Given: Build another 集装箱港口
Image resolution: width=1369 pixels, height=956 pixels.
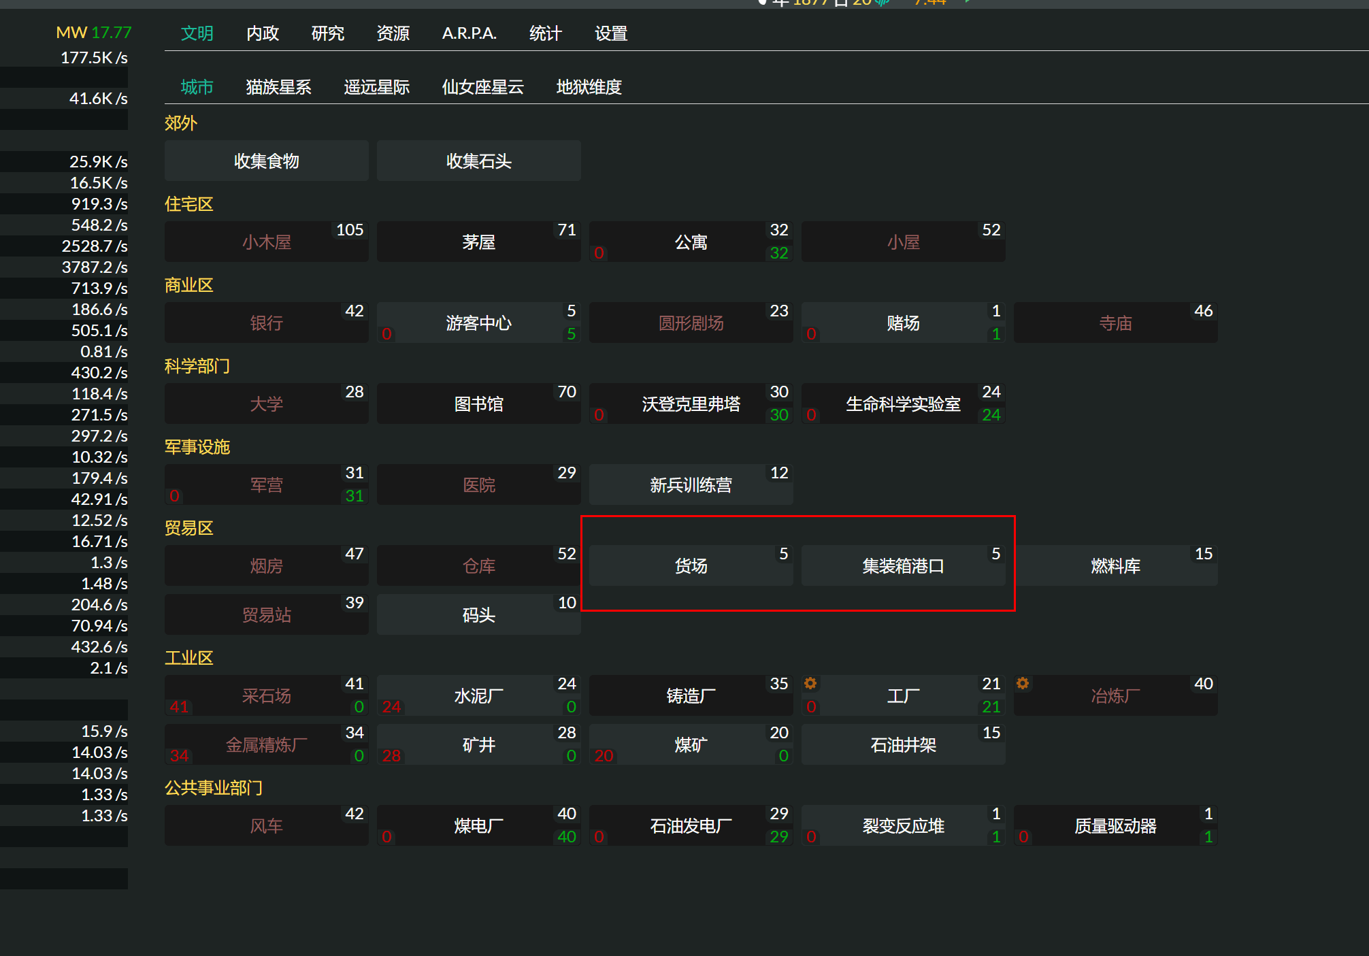Looking at the screenshot, I should (x=904, y=566).
